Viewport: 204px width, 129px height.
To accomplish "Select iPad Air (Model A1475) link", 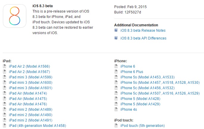I will 28,98.
